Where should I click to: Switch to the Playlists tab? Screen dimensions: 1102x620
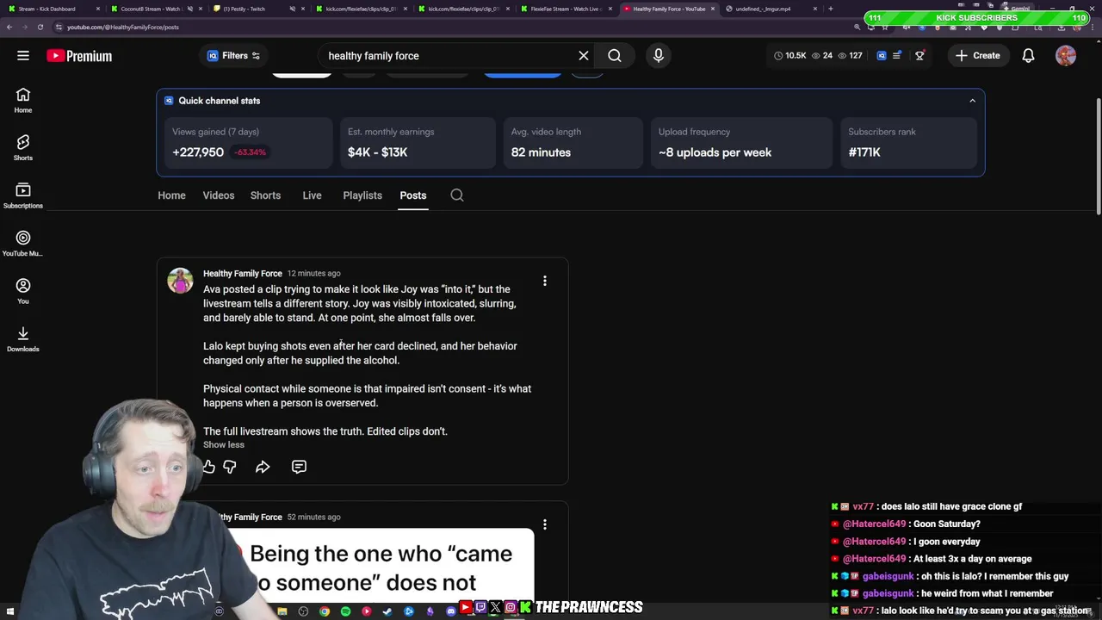pyautogui.click(x=362, y=195)
